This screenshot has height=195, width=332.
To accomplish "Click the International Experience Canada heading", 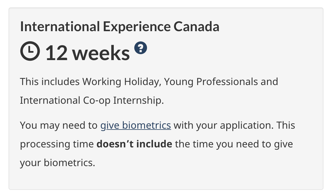I will (x=119, y=27).
